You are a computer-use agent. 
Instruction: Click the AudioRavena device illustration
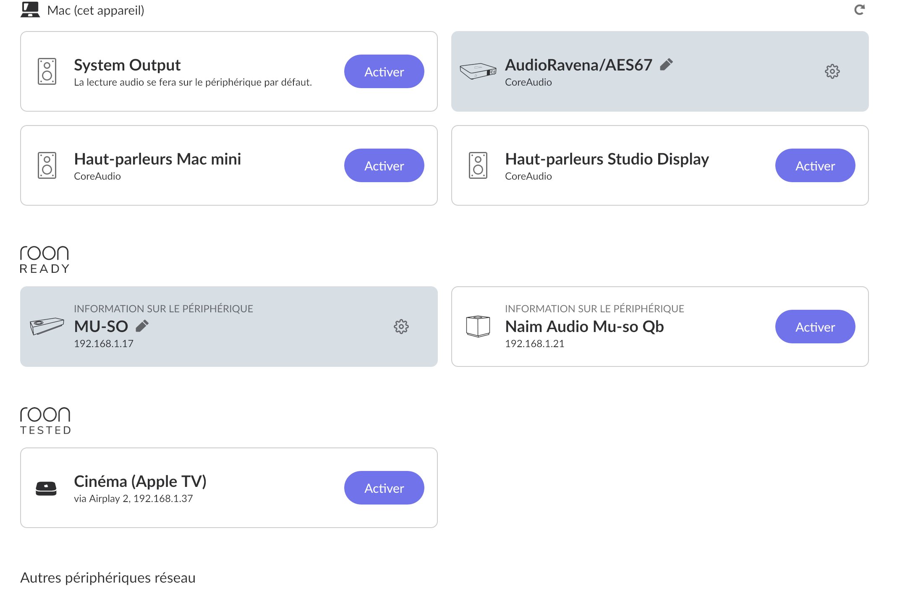pos(478,71)
